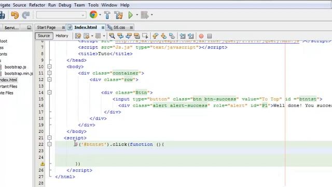Image resolution: width=332 pixels, height=187 pixels.
Task: Click the Clean and Build hammer-broom icon
Action: click(x=119, y=15)
